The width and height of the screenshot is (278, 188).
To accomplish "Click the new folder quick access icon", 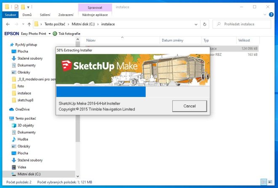I will click(23, 7).
